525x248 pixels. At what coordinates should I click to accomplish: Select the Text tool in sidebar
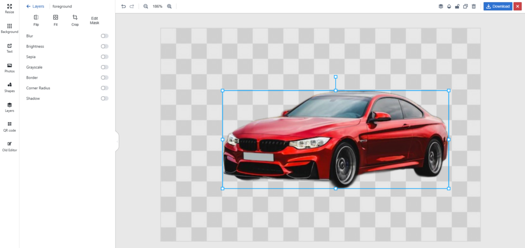(x=9, y=48)
